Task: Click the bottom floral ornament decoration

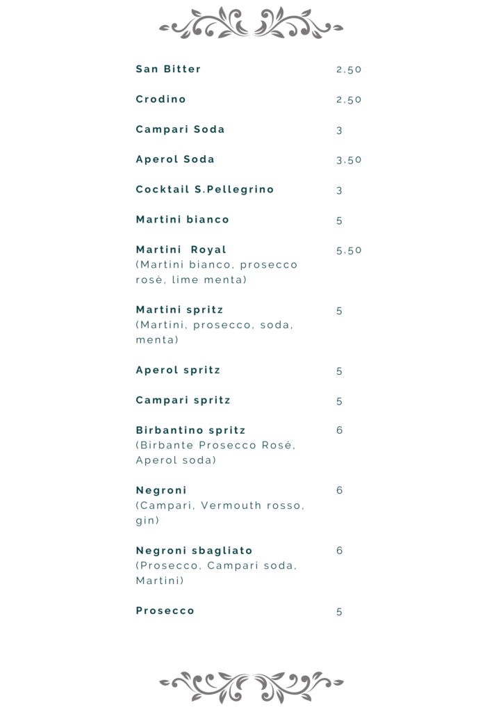Action: pos(251,686)
